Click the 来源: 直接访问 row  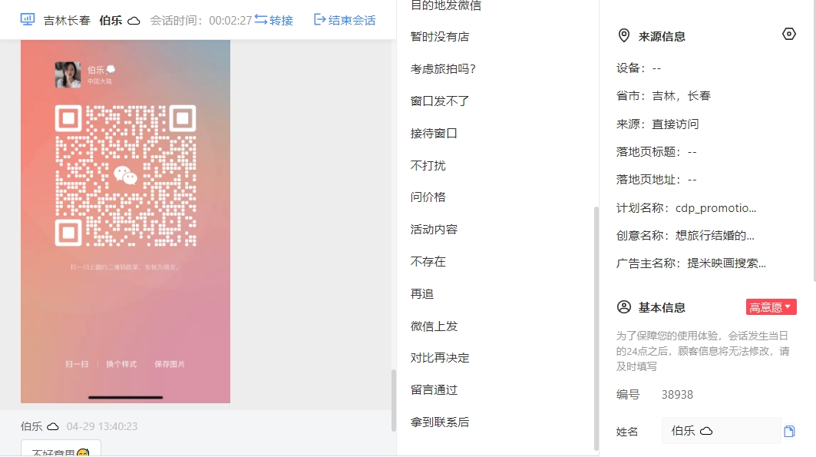658,124
